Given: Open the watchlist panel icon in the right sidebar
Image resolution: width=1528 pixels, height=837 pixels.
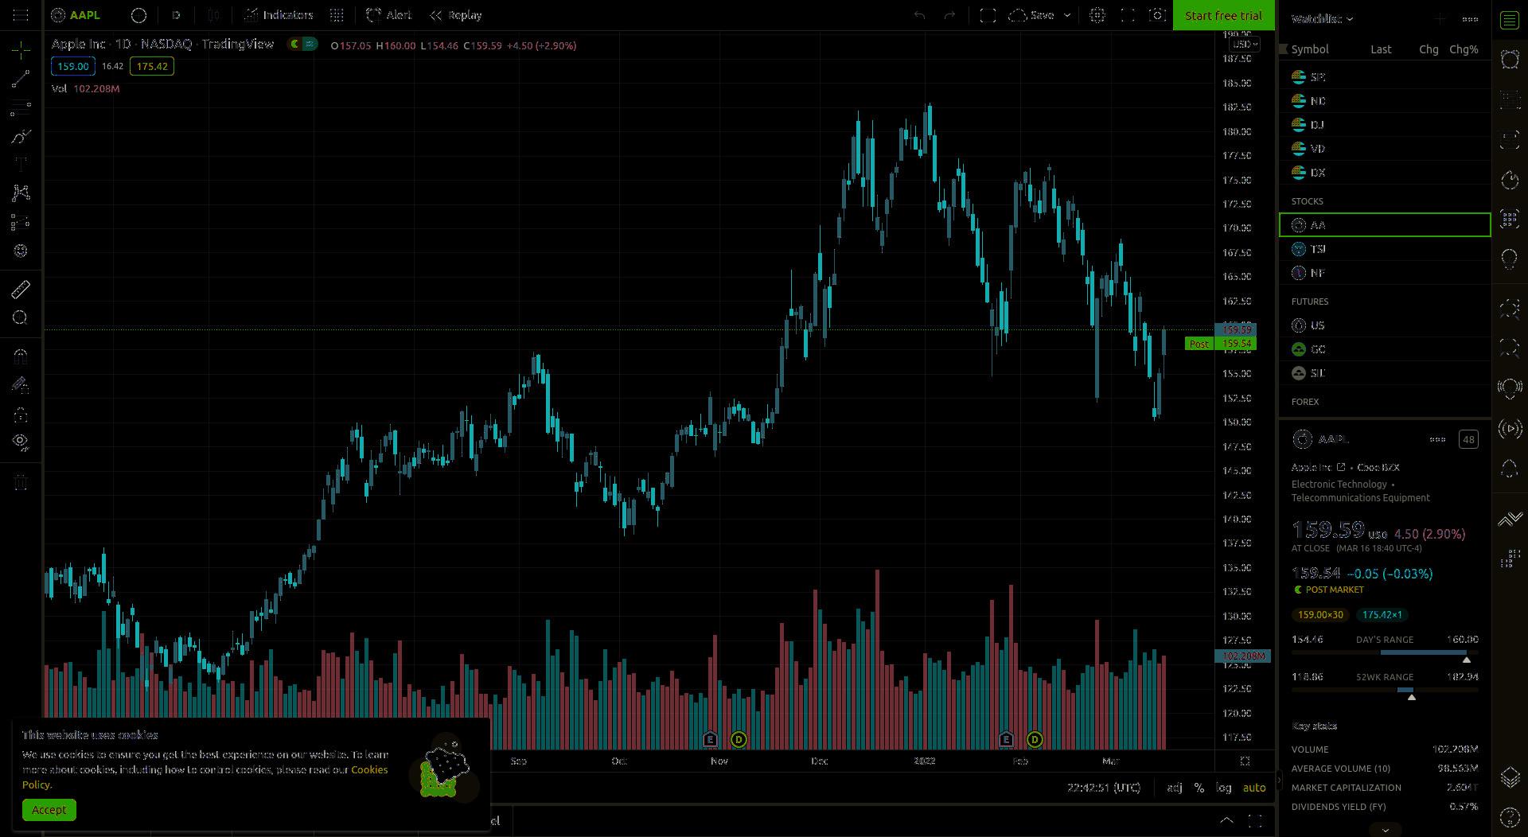Looking at the screenshot, I should (1510, 20).
